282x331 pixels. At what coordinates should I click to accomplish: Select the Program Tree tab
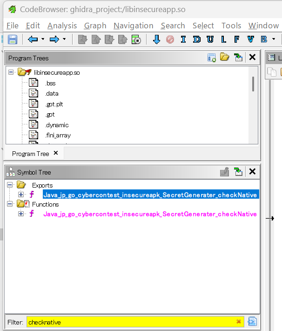[30, 154]
